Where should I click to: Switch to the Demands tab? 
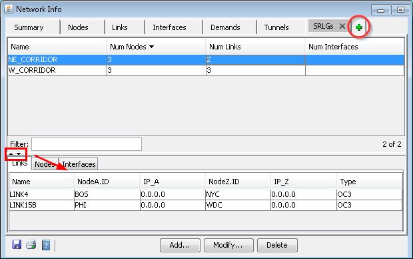coord(225,27)
